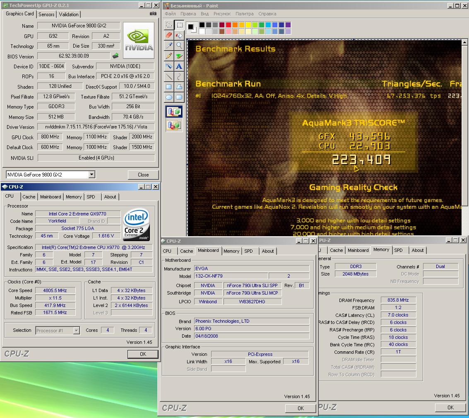Click the Intel Core 2 Extreme logo

click(136, 224)
